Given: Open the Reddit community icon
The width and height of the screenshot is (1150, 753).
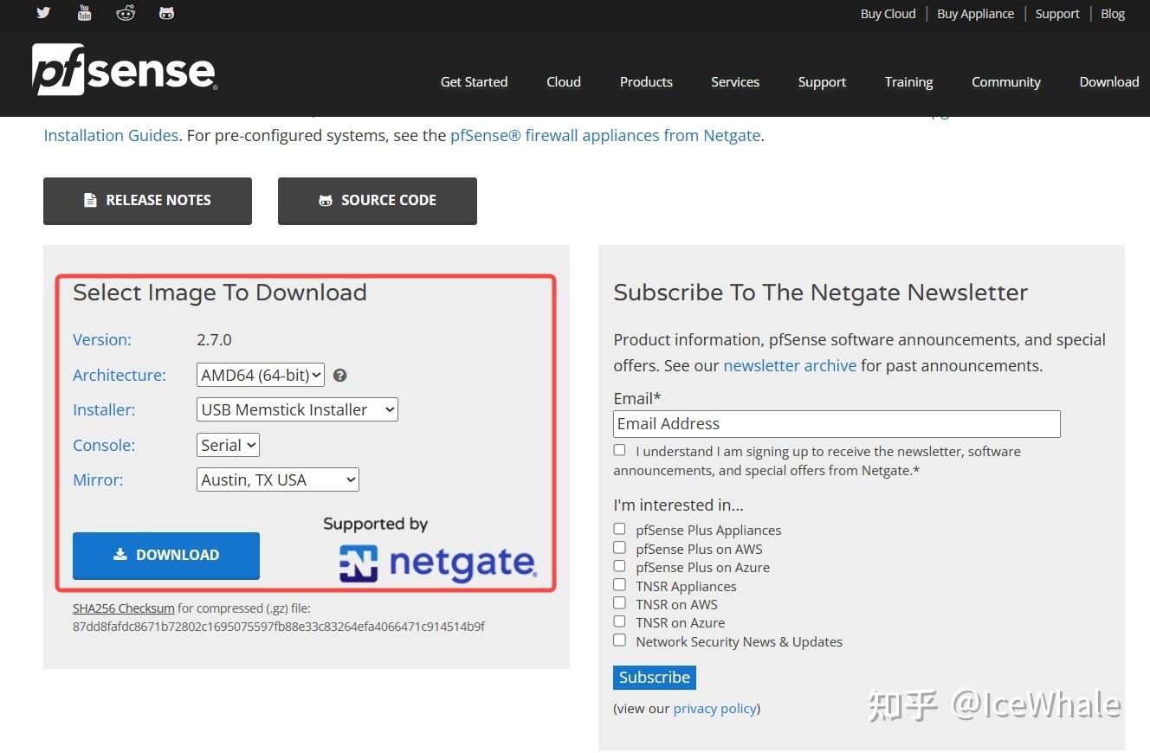Looking at the screenshot, I should (x=126, y=13).
